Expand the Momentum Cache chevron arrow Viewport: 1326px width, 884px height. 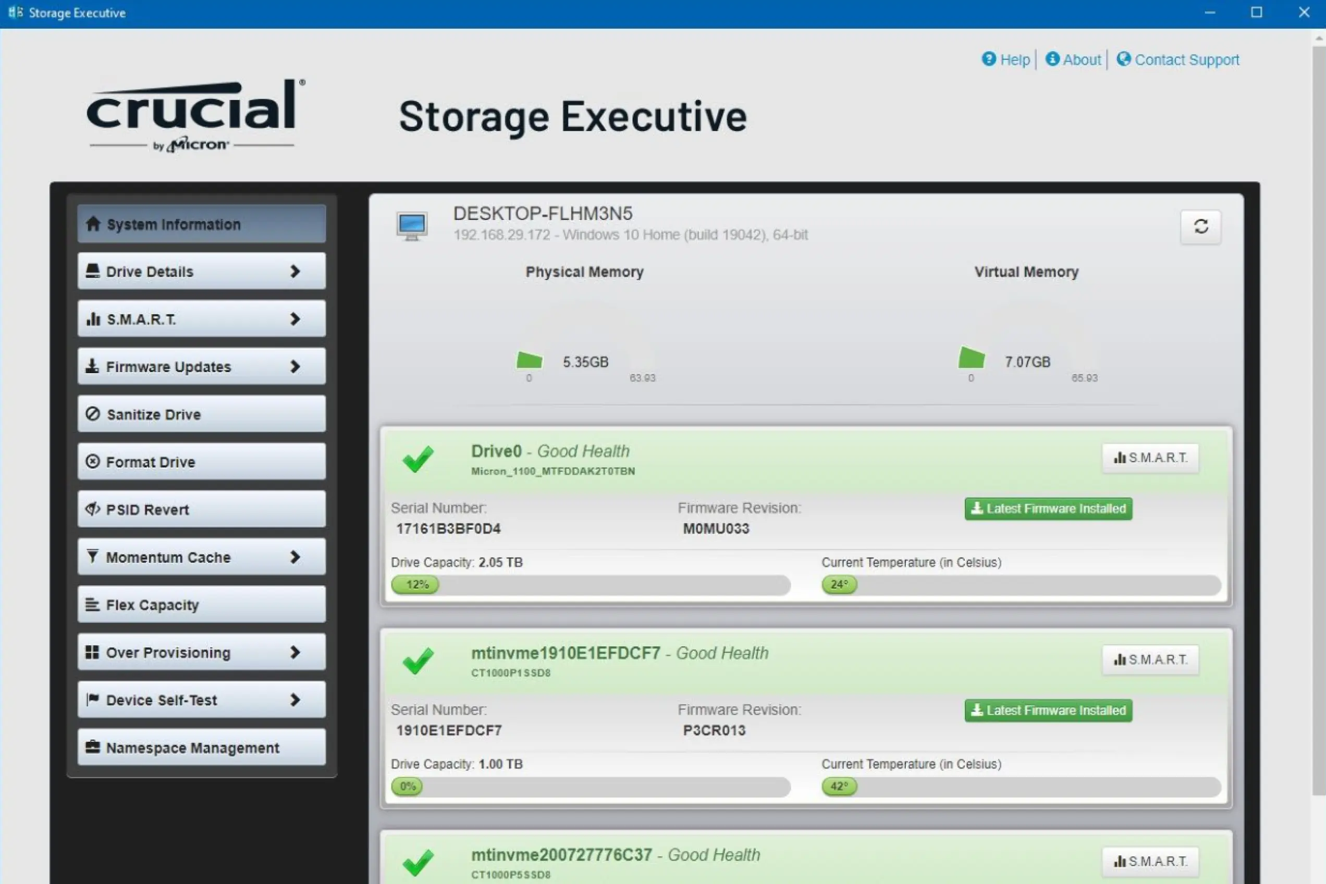295,557
